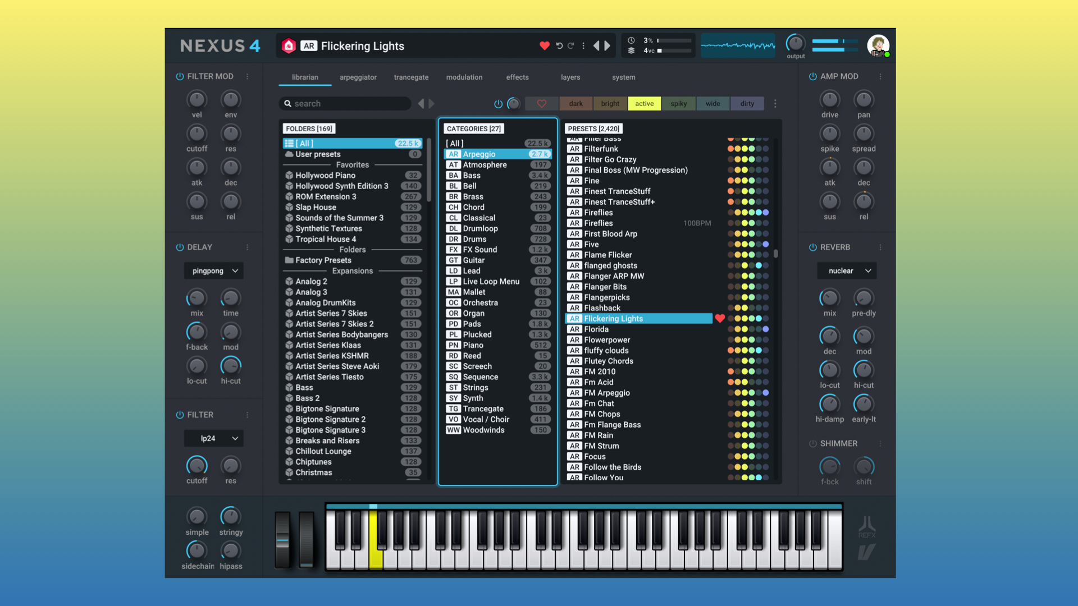Open the DELAY options menu
Screen dimensions: 1078x606
(x=247, y=247)
